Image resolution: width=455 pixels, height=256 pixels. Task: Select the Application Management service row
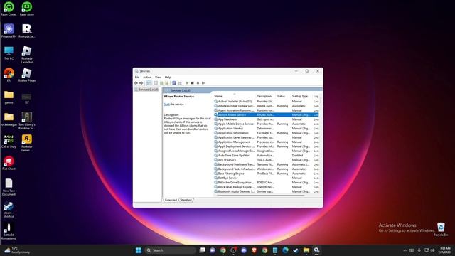pos(266,142)
